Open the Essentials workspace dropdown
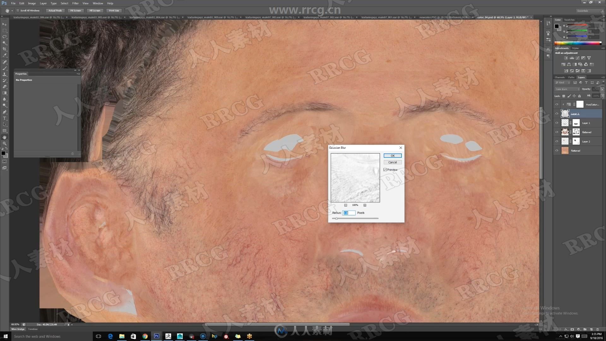Image resolution: width=606 pixels, height=341 pixels. (x=590, y=11)
